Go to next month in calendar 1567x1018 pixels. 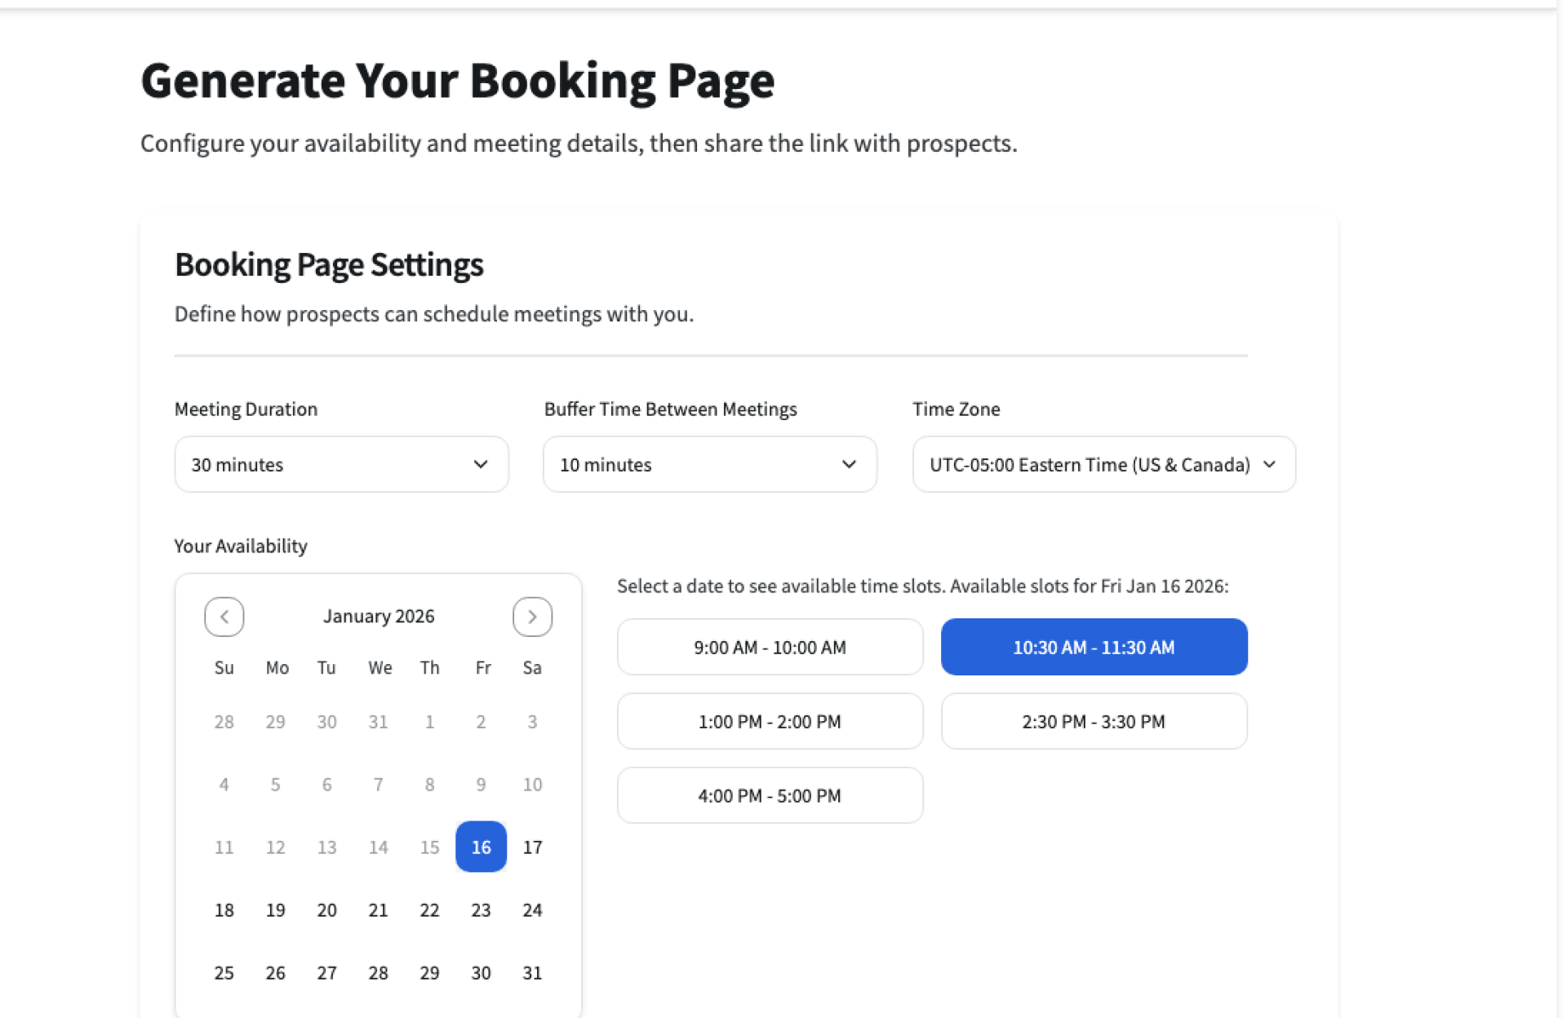click(532, 617)
